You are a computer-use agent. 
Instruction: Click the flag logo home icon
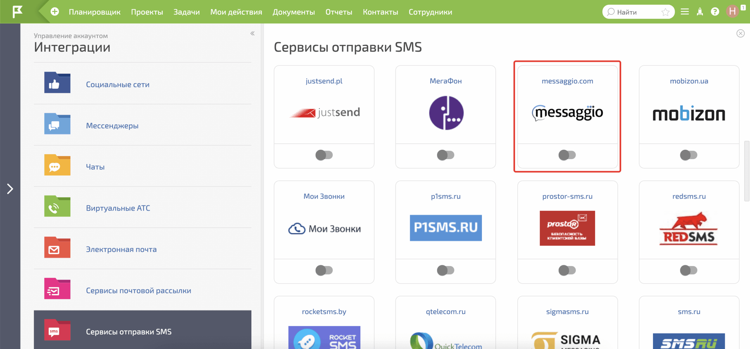(x=18, y=12)
